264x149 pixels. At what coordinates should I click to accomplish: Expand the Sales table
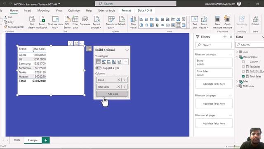pos(237,82)
